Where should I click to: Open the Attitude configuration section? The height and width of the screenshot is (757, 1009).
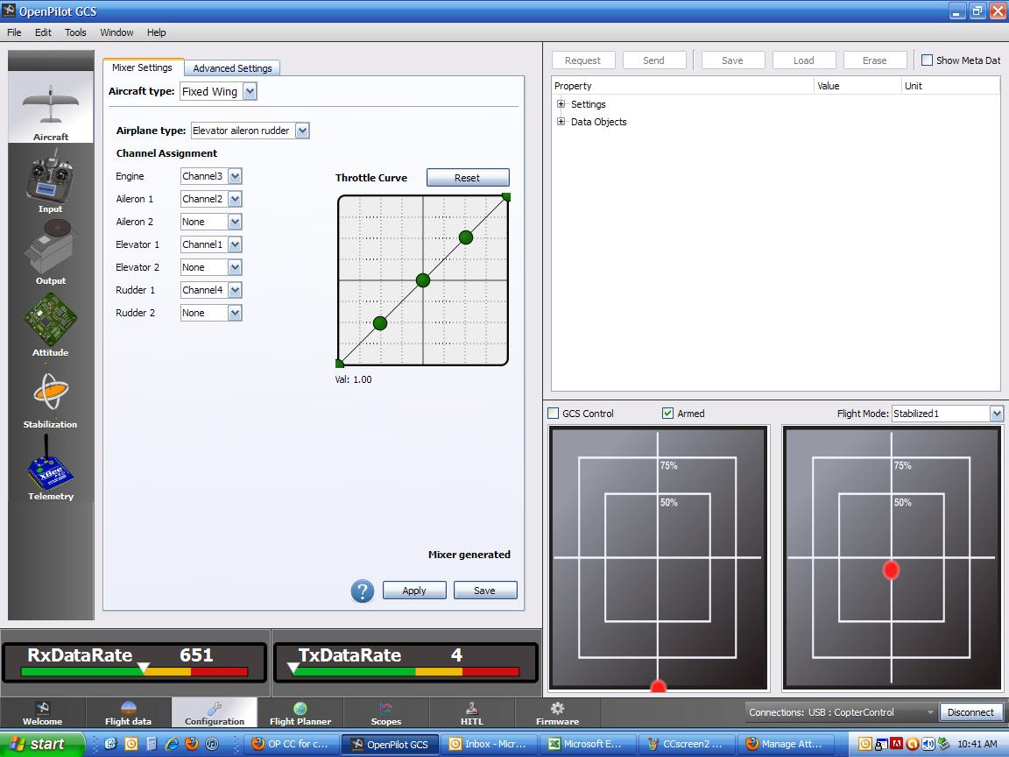(50, 324)
